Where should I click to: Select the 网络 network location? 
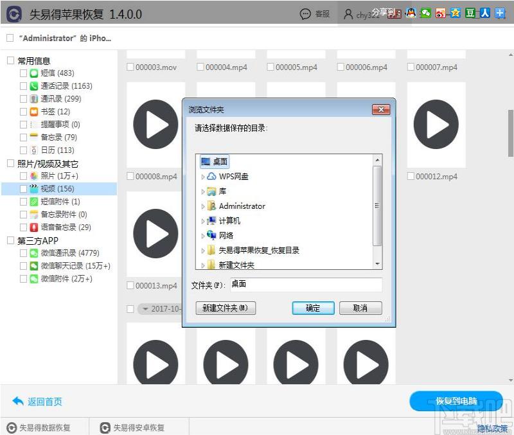pos(226,235)
